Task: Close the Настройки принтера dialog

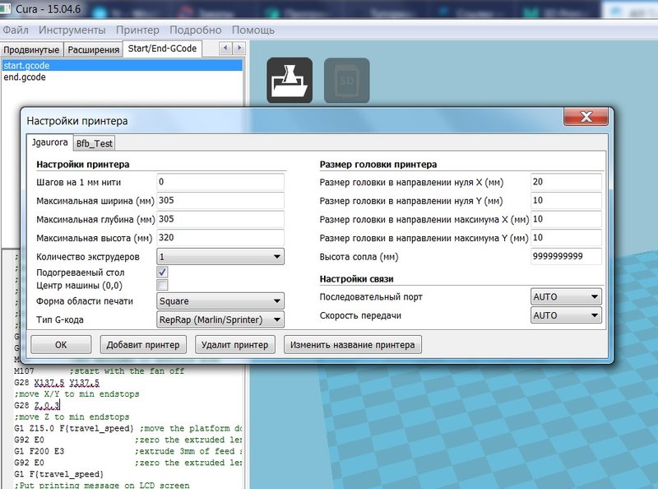Action: pyautogui.click(x=586, y=119)
